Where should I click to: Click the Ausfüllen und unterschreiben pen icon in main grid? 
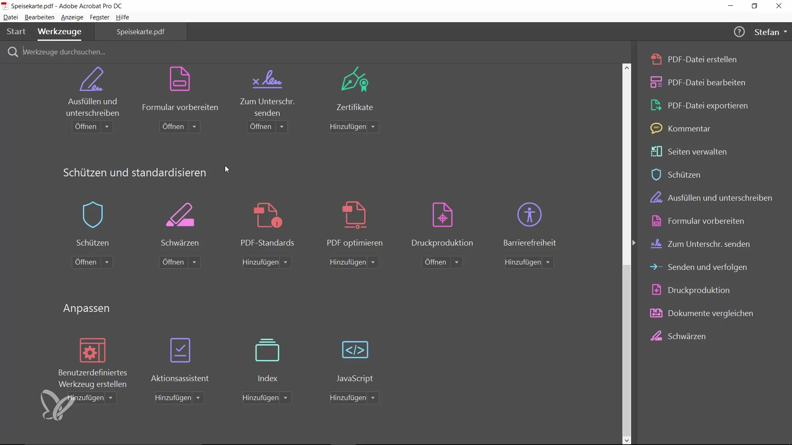92,79
